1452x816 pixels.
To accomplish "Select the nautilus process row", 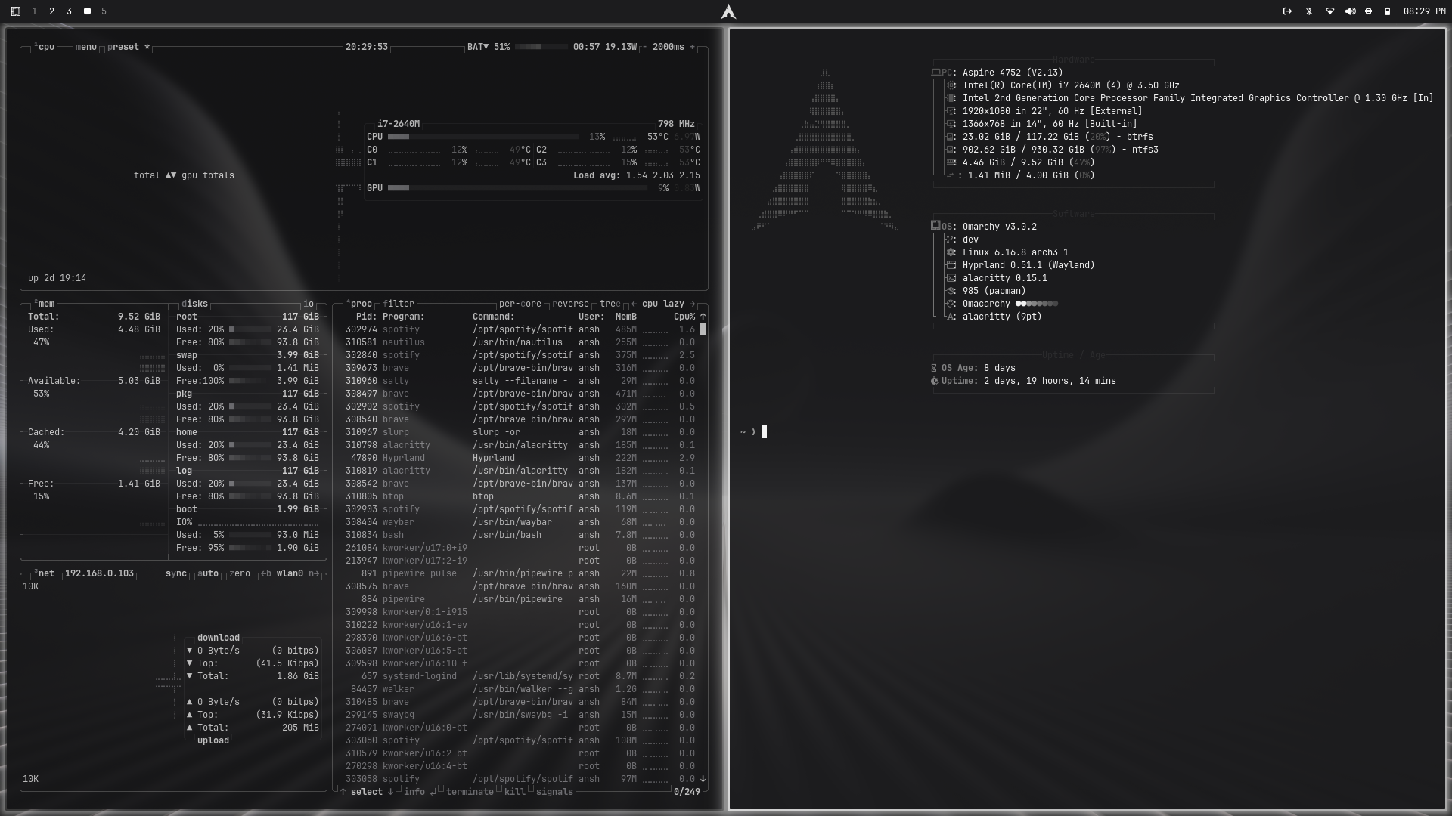I will (520, 342).
